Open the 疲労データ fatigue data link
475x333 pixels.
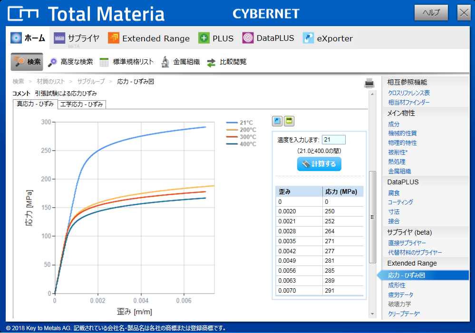point(401,295)
